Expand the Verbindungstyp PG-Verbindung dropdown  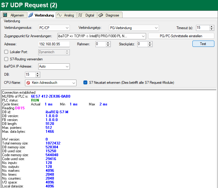coord(134,28)
